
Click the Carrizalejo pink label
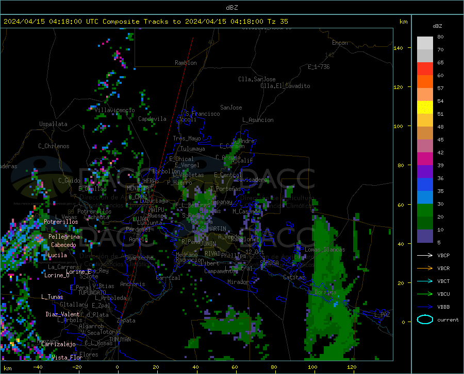(x=58, y=344)
